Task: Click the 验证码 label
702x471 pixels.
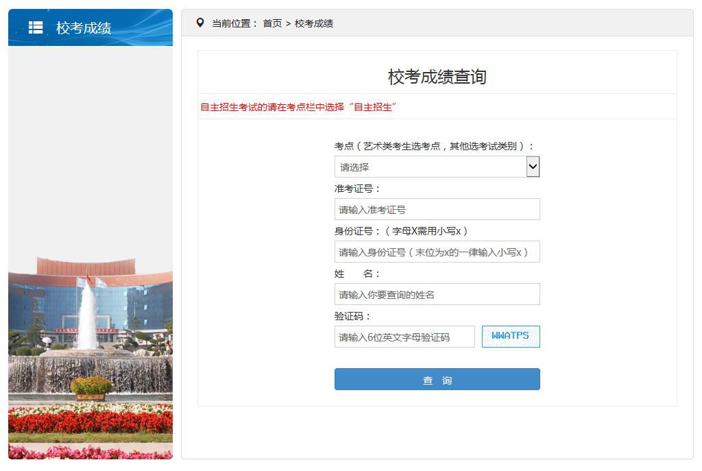Action: [352, 316]
